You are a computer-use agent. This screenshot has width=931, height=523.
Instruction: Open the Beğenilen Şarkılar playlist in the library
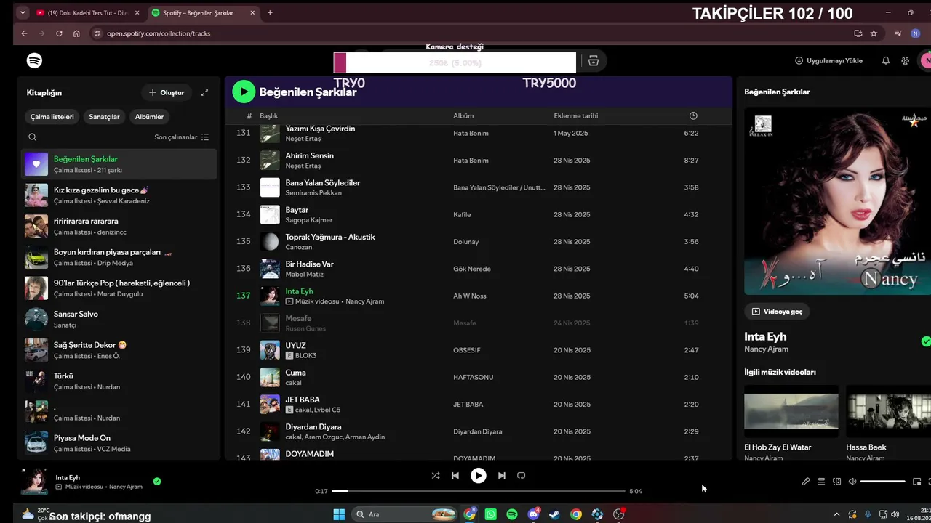[x=119, y=164]
